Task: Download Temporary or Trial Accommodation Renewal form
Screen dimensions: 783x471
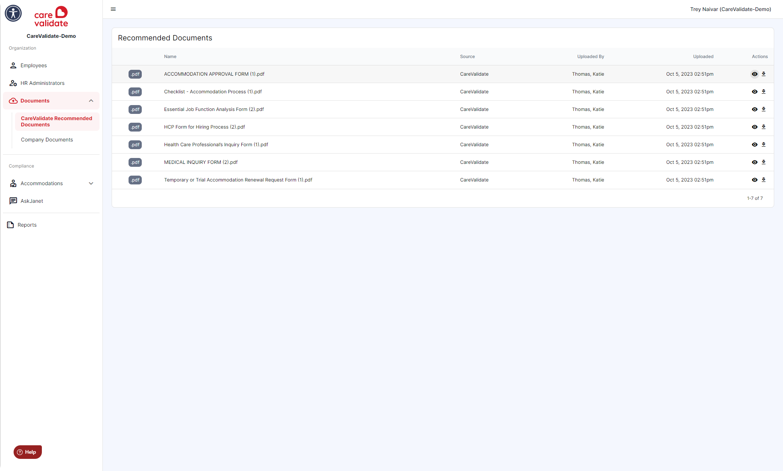Action: tap(764, 180)
